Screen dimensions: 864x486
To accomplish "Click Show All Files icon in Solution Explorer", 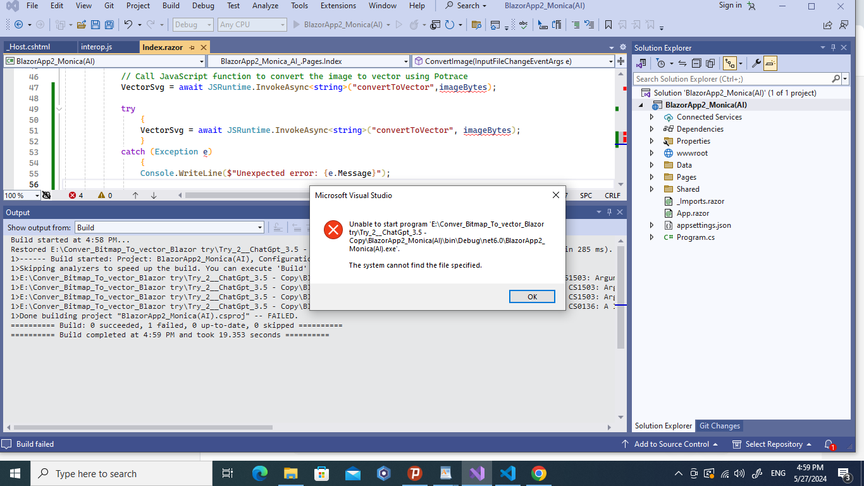I will (x=710, y=63).
